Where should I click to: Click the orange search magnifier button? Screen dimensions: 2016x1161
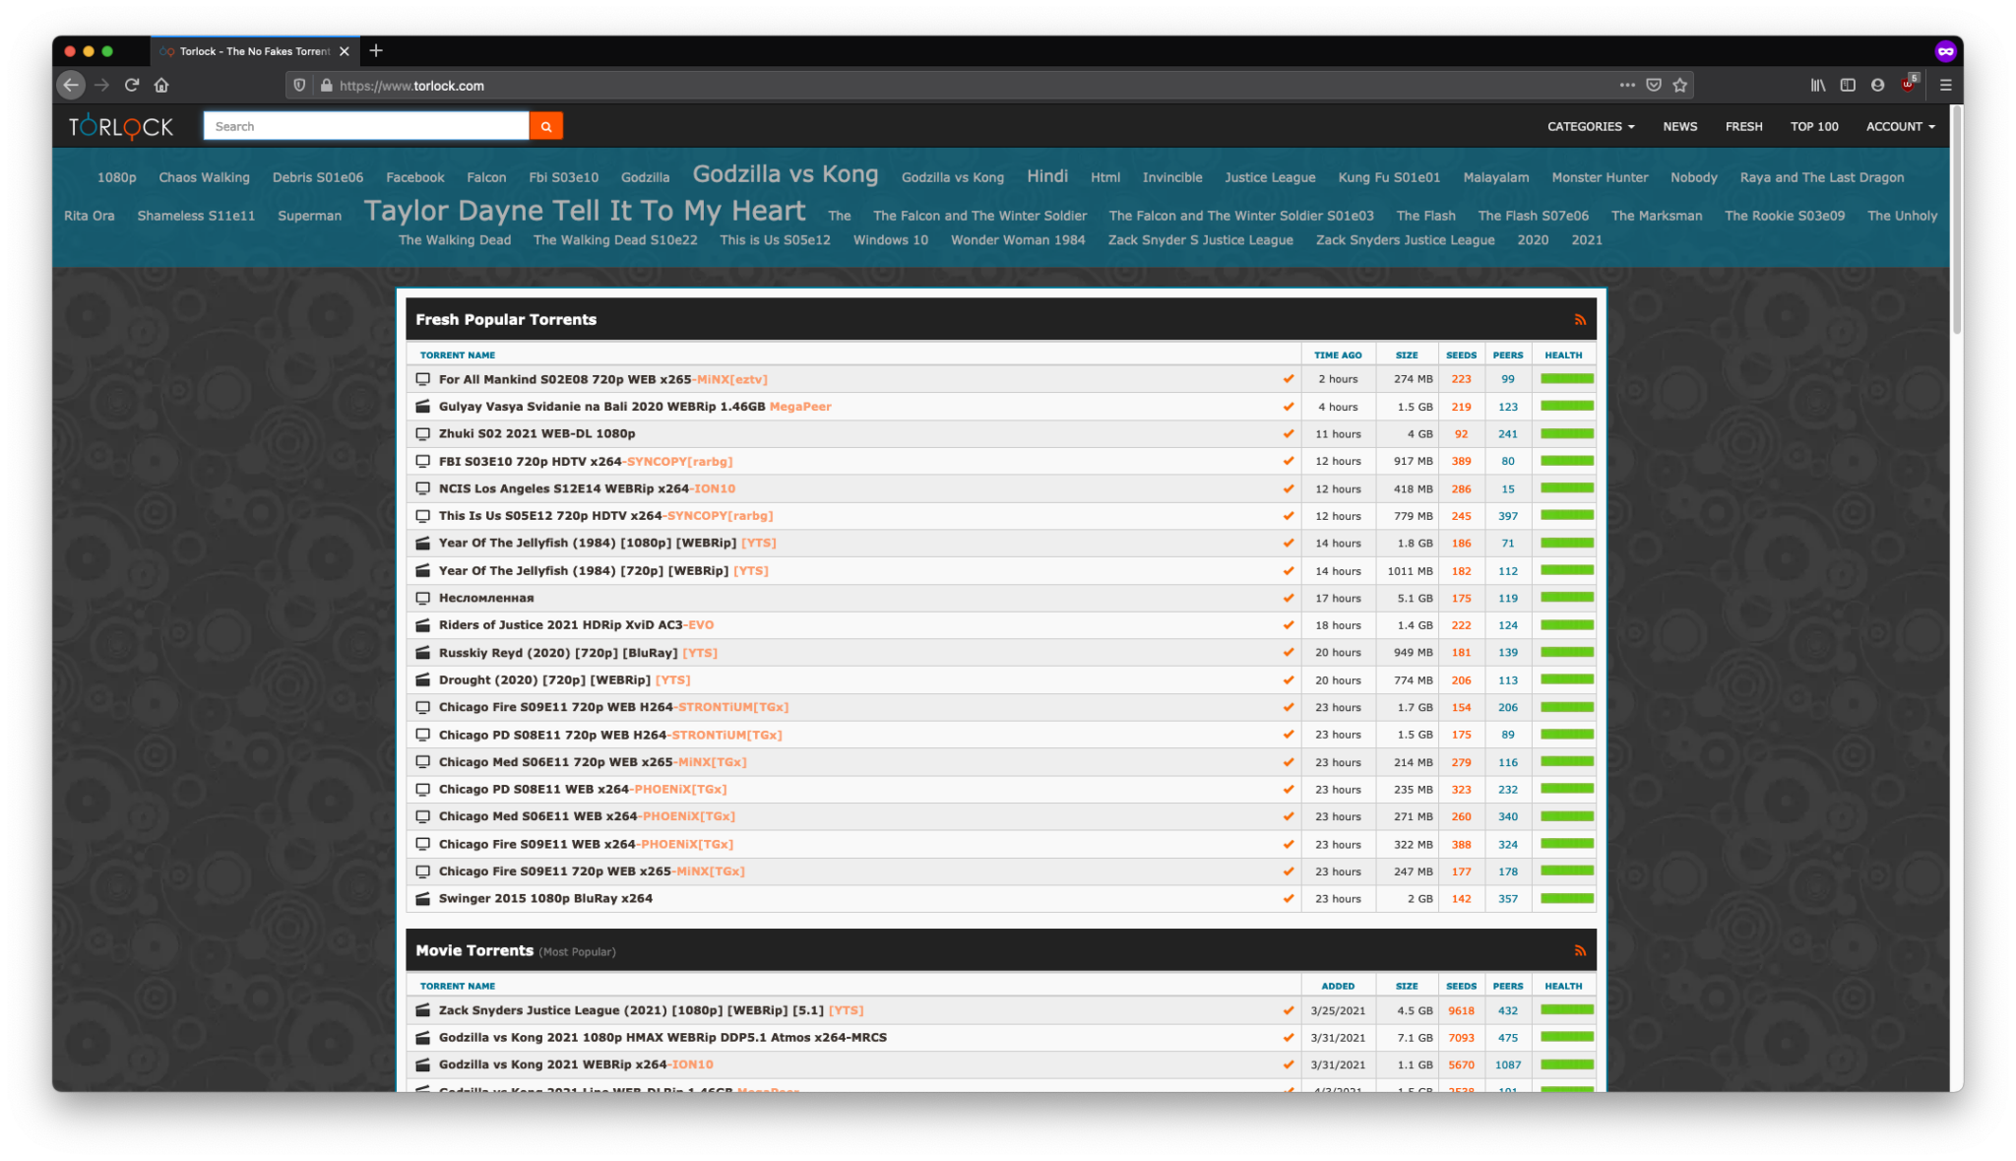(x=545, y=126)
